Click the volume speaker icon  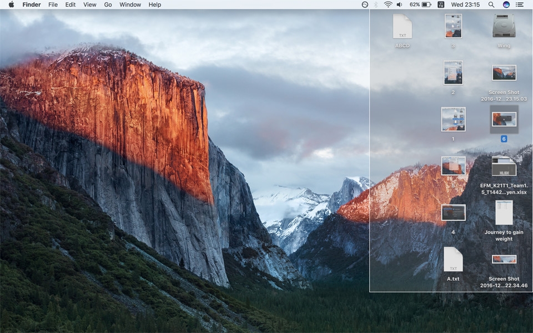click(x=399, y=4)
